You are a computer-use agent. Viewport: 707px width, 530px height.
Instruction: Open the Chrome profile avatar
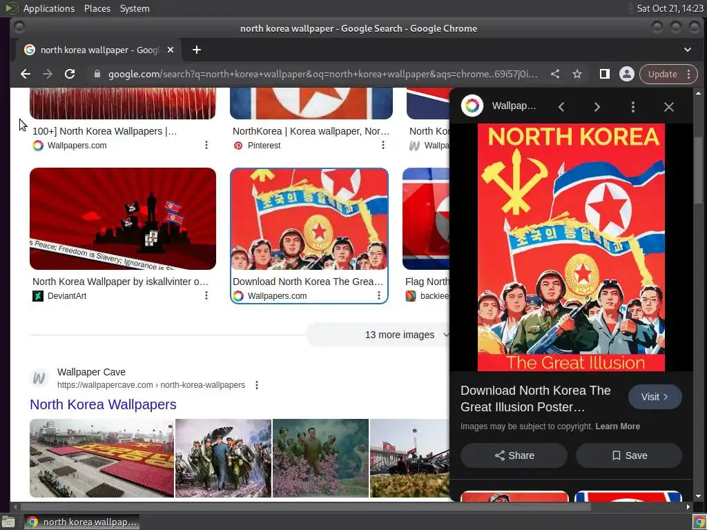click(626, 74)
